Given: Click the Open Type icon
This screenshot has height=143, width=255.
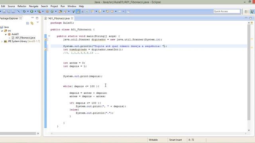Looking at the screenshot, I should pyautogui.click(x=60, y=12).
